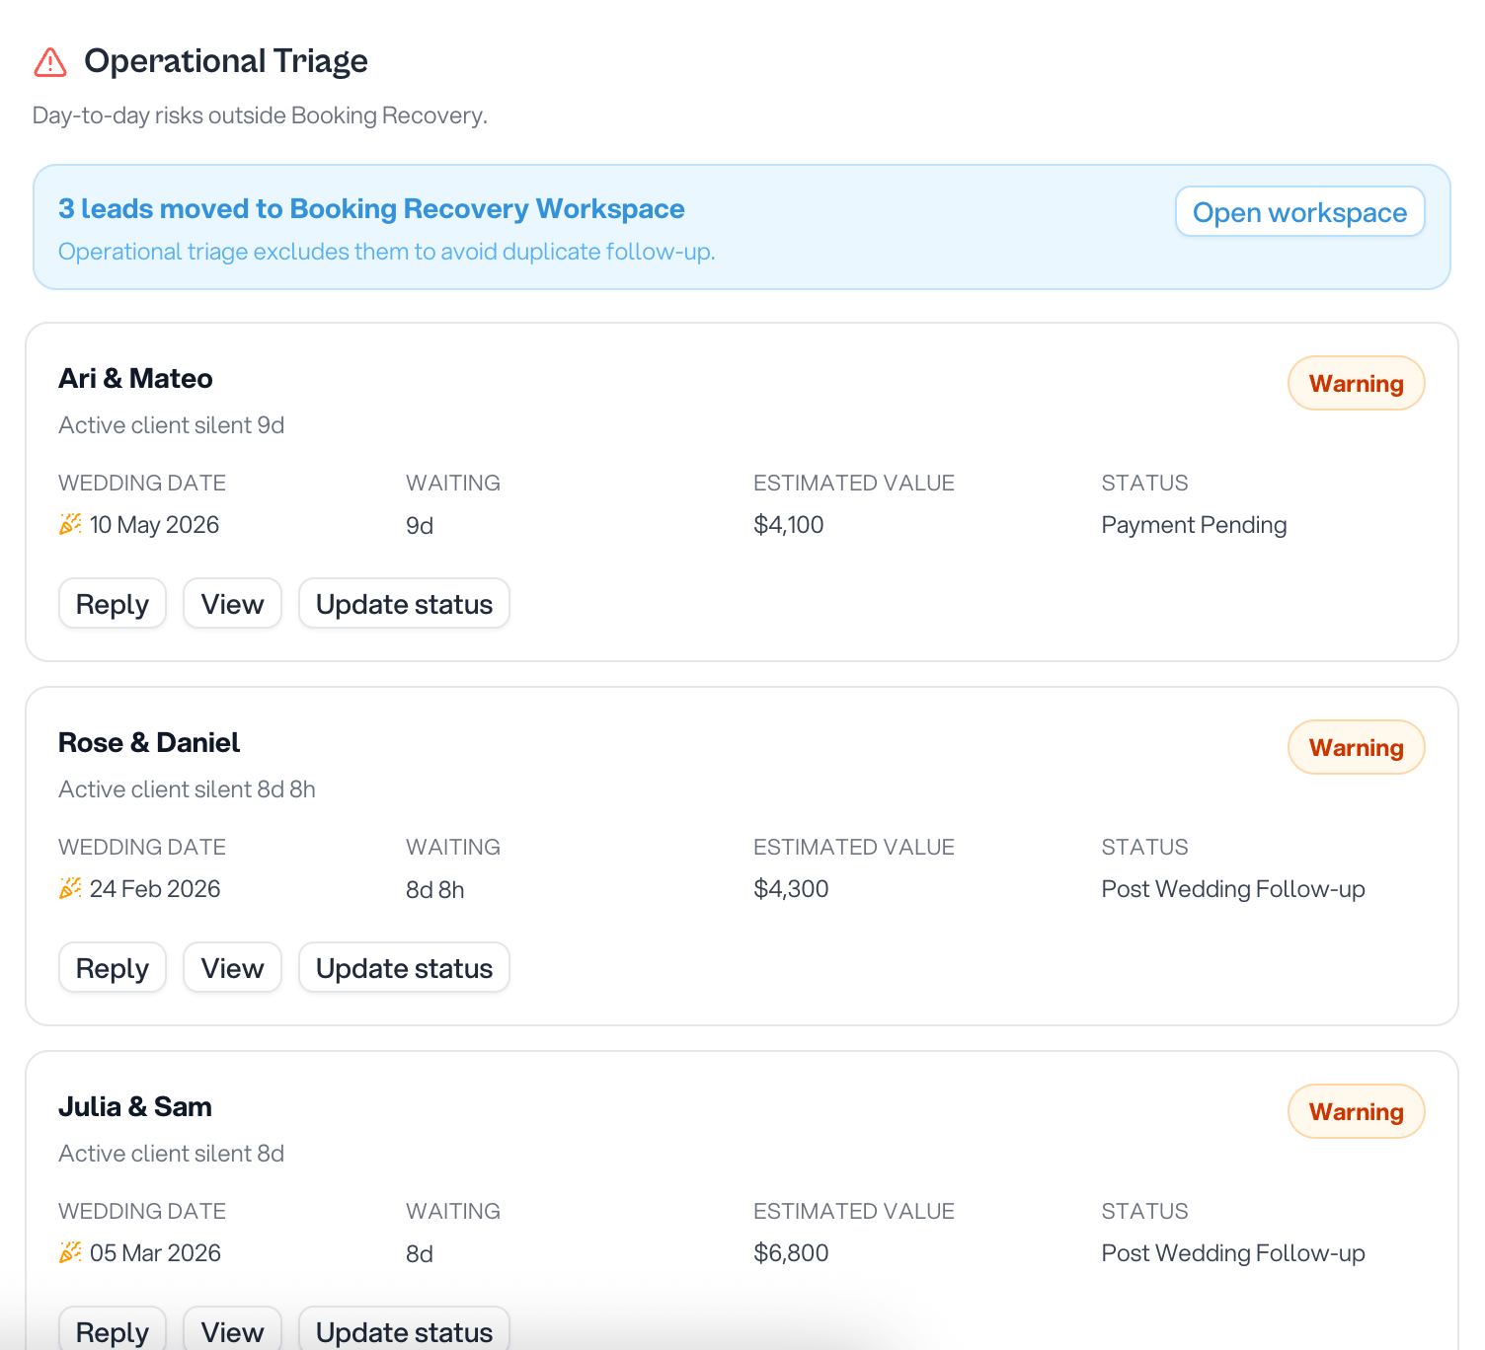This screenshot has height=1350, width=1485.
Task: Select the Warning badge on Julia & Sam's card
Action: click(1356, 1111)
